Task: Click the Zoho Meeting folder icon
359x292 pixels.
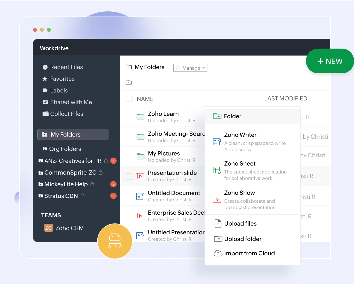Action: pos(140,137)
